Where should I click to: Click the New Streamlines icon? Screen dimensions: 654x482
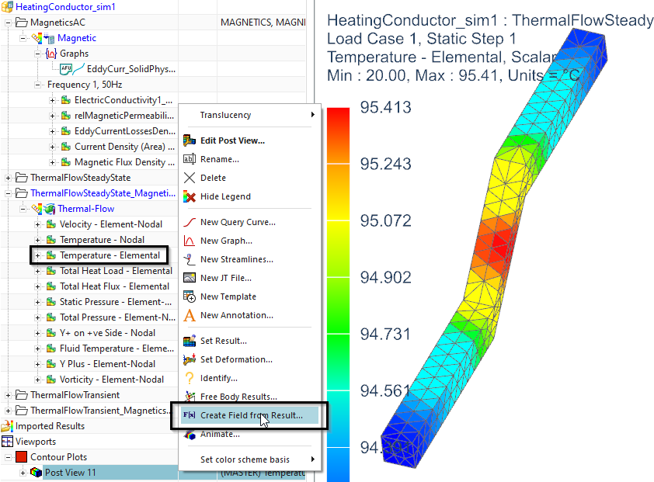point(189,259)
